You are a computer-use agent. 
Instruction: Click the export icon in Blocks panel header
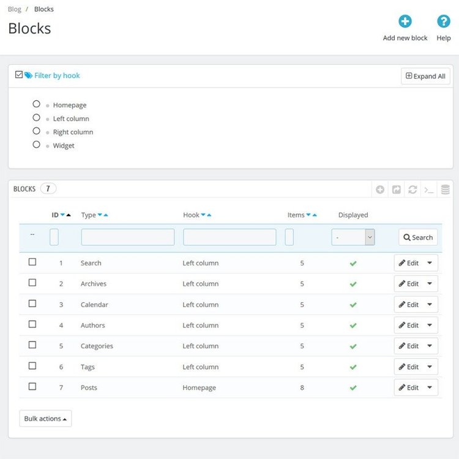coord(397,190)
